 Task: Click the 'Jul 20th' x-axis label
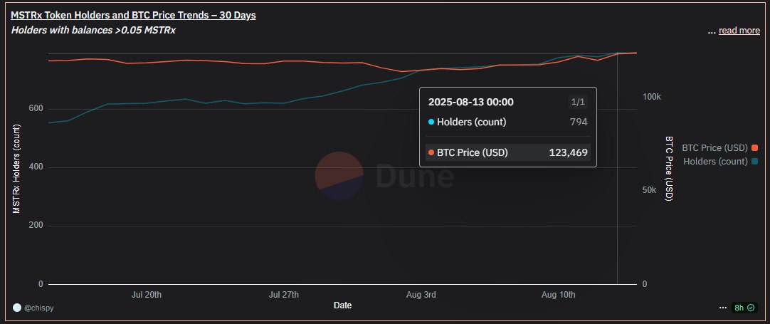147,295
